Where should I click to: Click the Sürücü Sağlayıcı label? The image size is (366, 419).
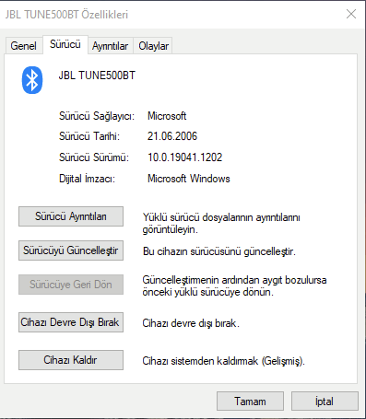[x=97, y=116]
